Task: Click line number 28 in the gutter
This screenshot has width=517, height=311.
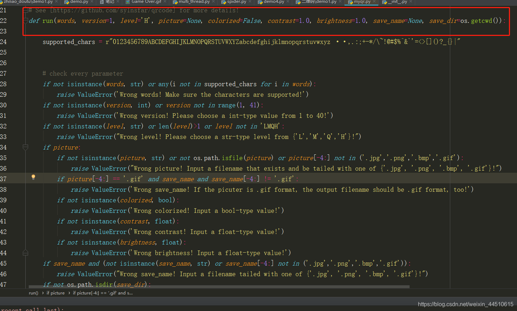Action: coord(4,84)
